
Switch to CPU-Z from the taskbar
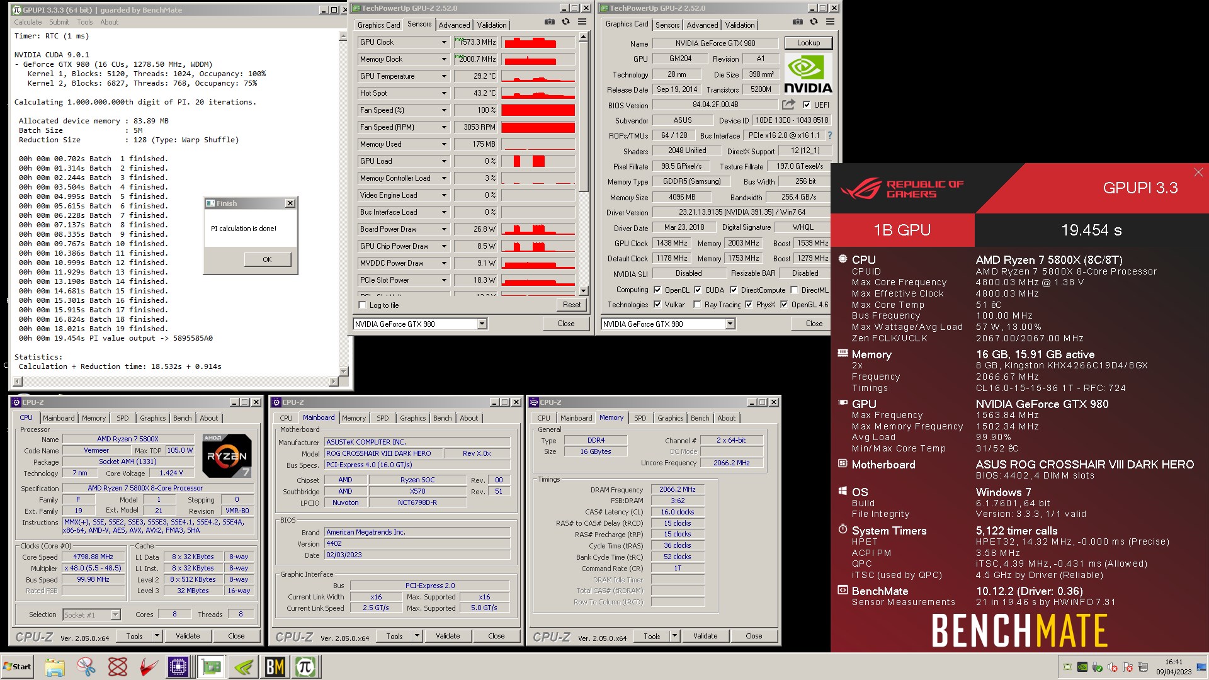click(x=179, y=667)
